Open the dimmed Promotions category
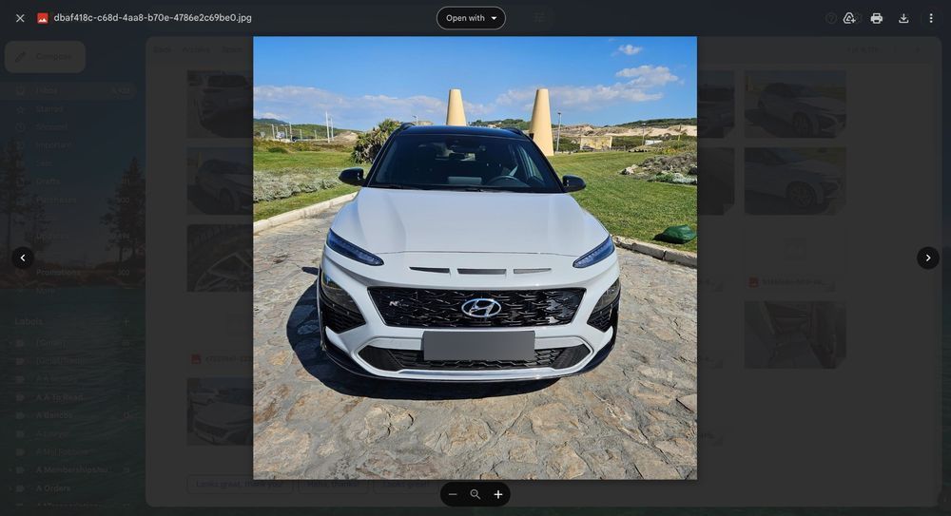The image size is (951, 516). [68, 272]
